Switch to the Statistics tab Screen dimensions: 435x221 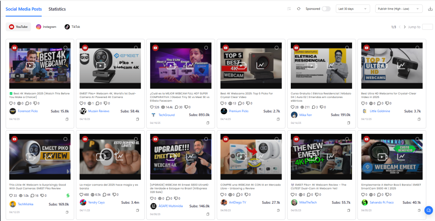click(57, 9)
